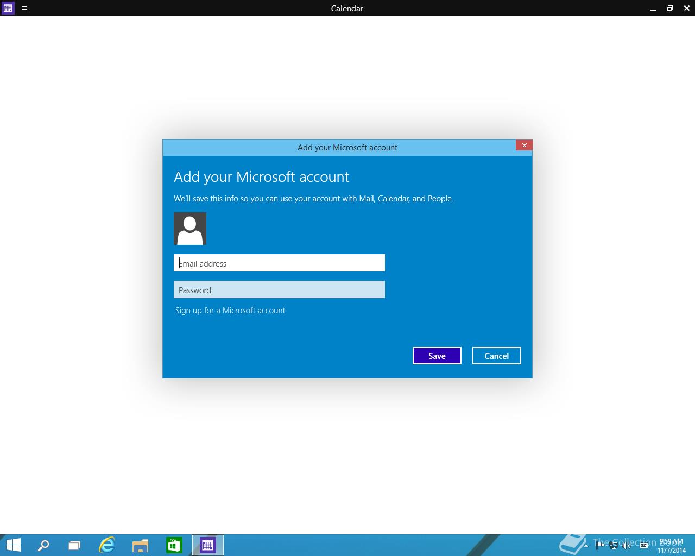Show hidden system tray icons arrow
This screenshot has width=695, height=556.
click(x=586, y=546)
